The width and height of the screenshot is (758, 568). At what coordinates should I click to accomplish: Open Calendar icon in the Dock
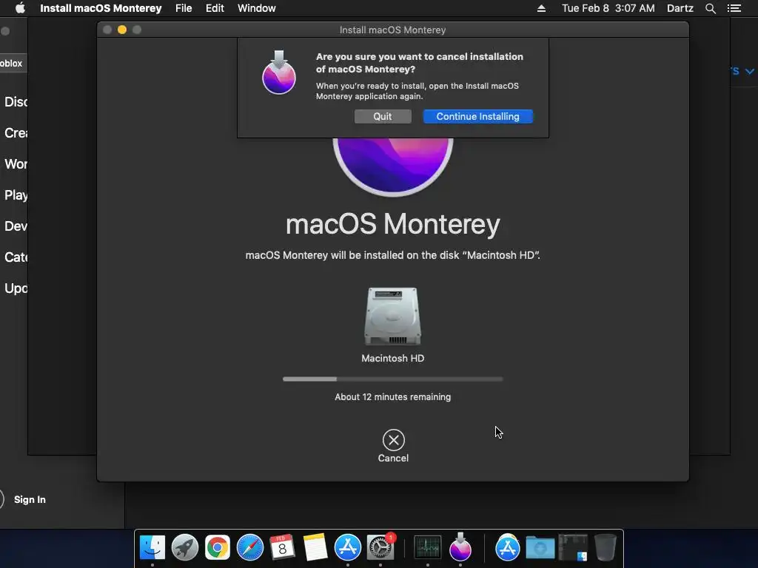pyautogui.click(x=282, y=547)
